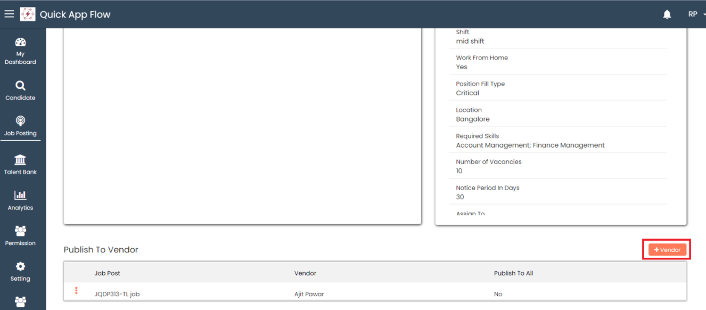Sort by Vendor column header
The image size is (706, 310).
[305, 273]
